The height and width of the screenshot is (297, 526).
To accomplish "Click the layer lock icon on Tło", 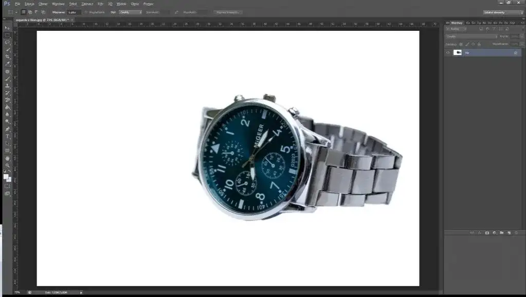I will 516,52.
